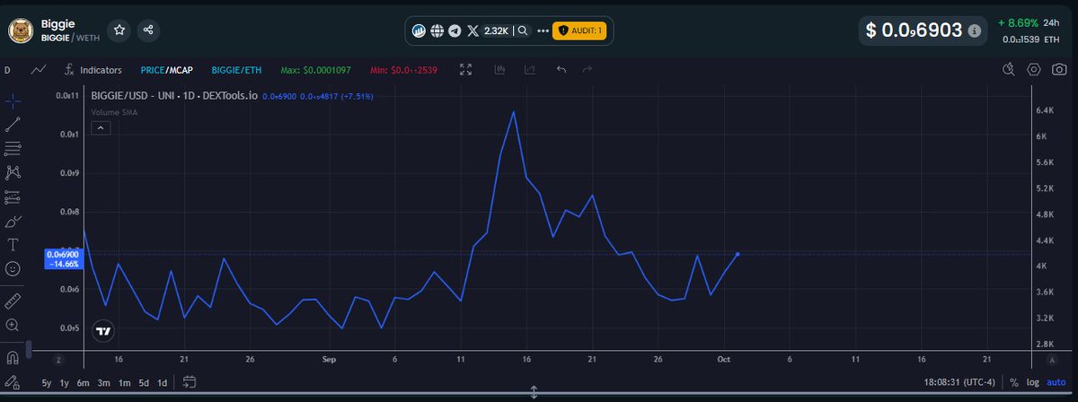Open the three-dots more options menu
This screenshot has width=1078, height=402.
[x=542, y=31]
